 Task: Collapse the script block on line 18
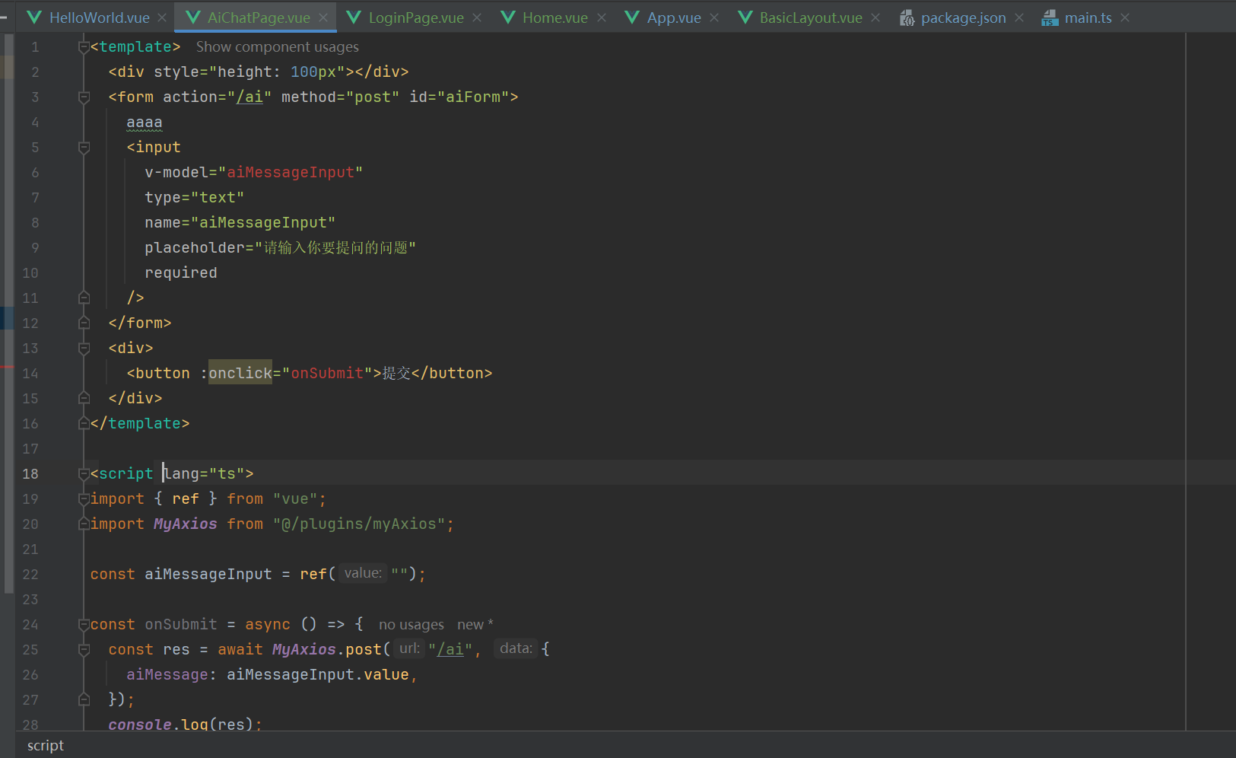pyautogui.click(x=84, y=474)
